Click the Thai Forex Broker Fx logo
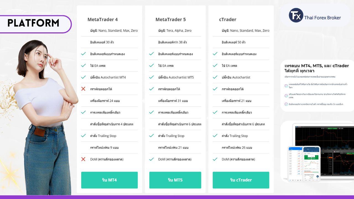 296,15
